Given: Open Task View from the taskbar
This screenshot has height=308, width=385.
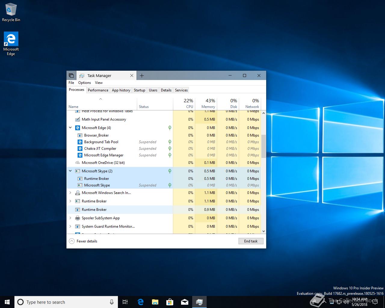Looking at the screenshot, I should [125, 302].
